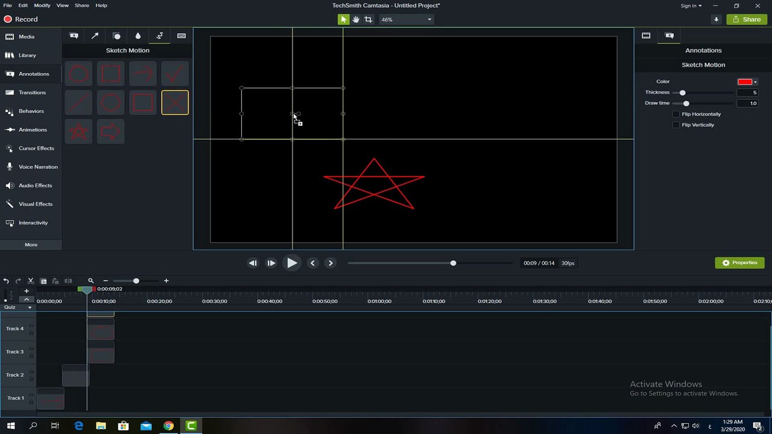Zoom in the timeline with plus

pos(166,281)
